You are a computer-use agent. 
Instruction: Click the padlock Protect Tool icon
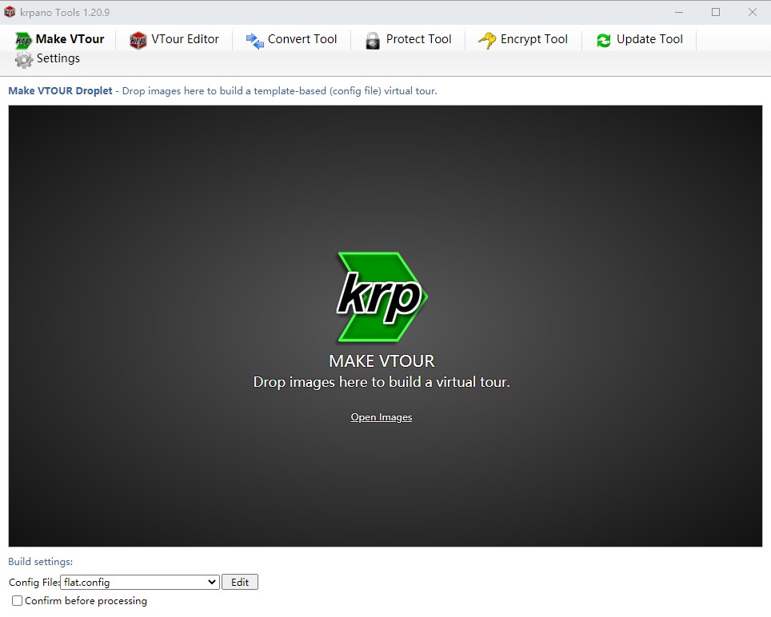[x=373, y=40]
